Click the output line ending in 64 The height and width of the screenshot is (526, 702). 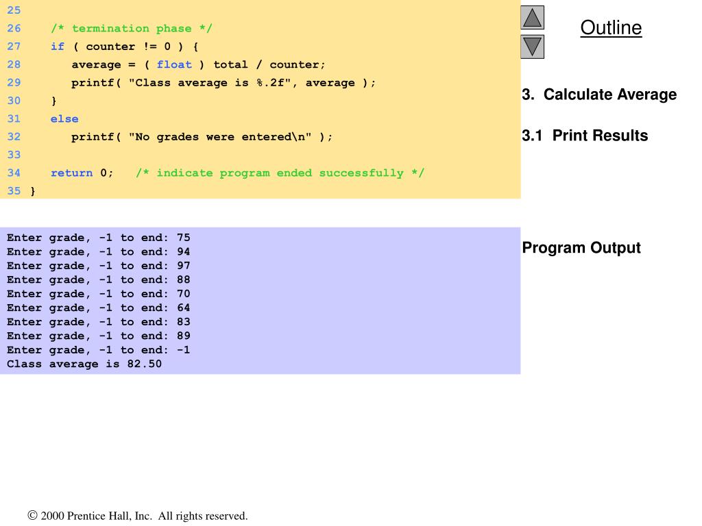(99, 308)
